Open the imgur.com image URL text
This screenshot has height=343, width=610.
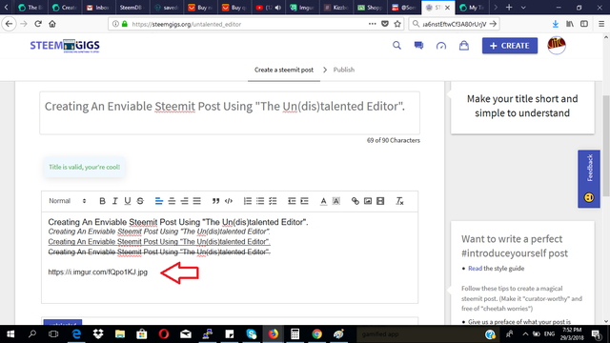(97, 272)
